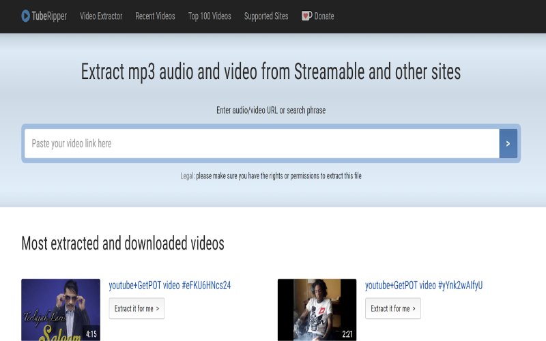Screen dimensions: 546x341
Task: Open the Recent Videos page
Action: 155,16
